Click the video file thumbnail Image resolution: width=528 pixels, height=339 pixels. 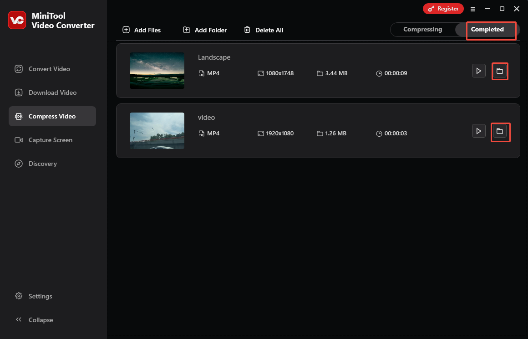click(x=157, y=131)
